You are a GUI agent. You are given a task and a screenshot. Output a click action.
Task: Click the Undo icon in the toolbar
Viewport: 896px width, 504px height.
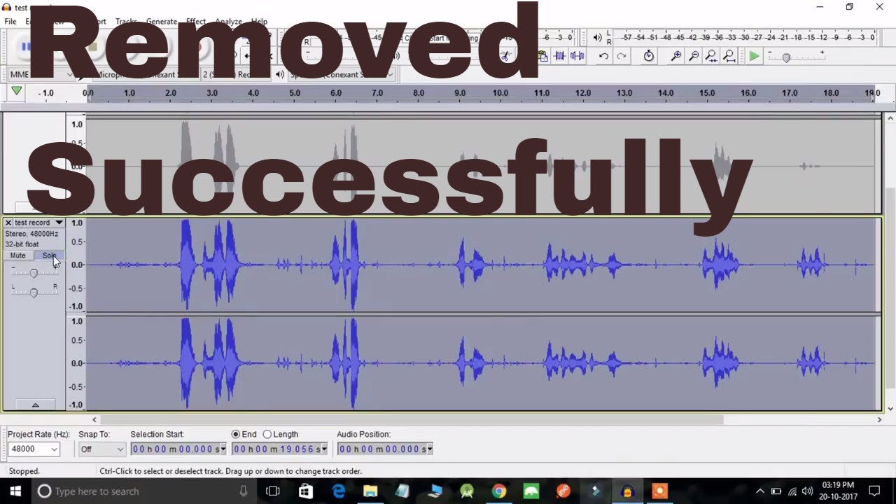click(x=603, y=57)
